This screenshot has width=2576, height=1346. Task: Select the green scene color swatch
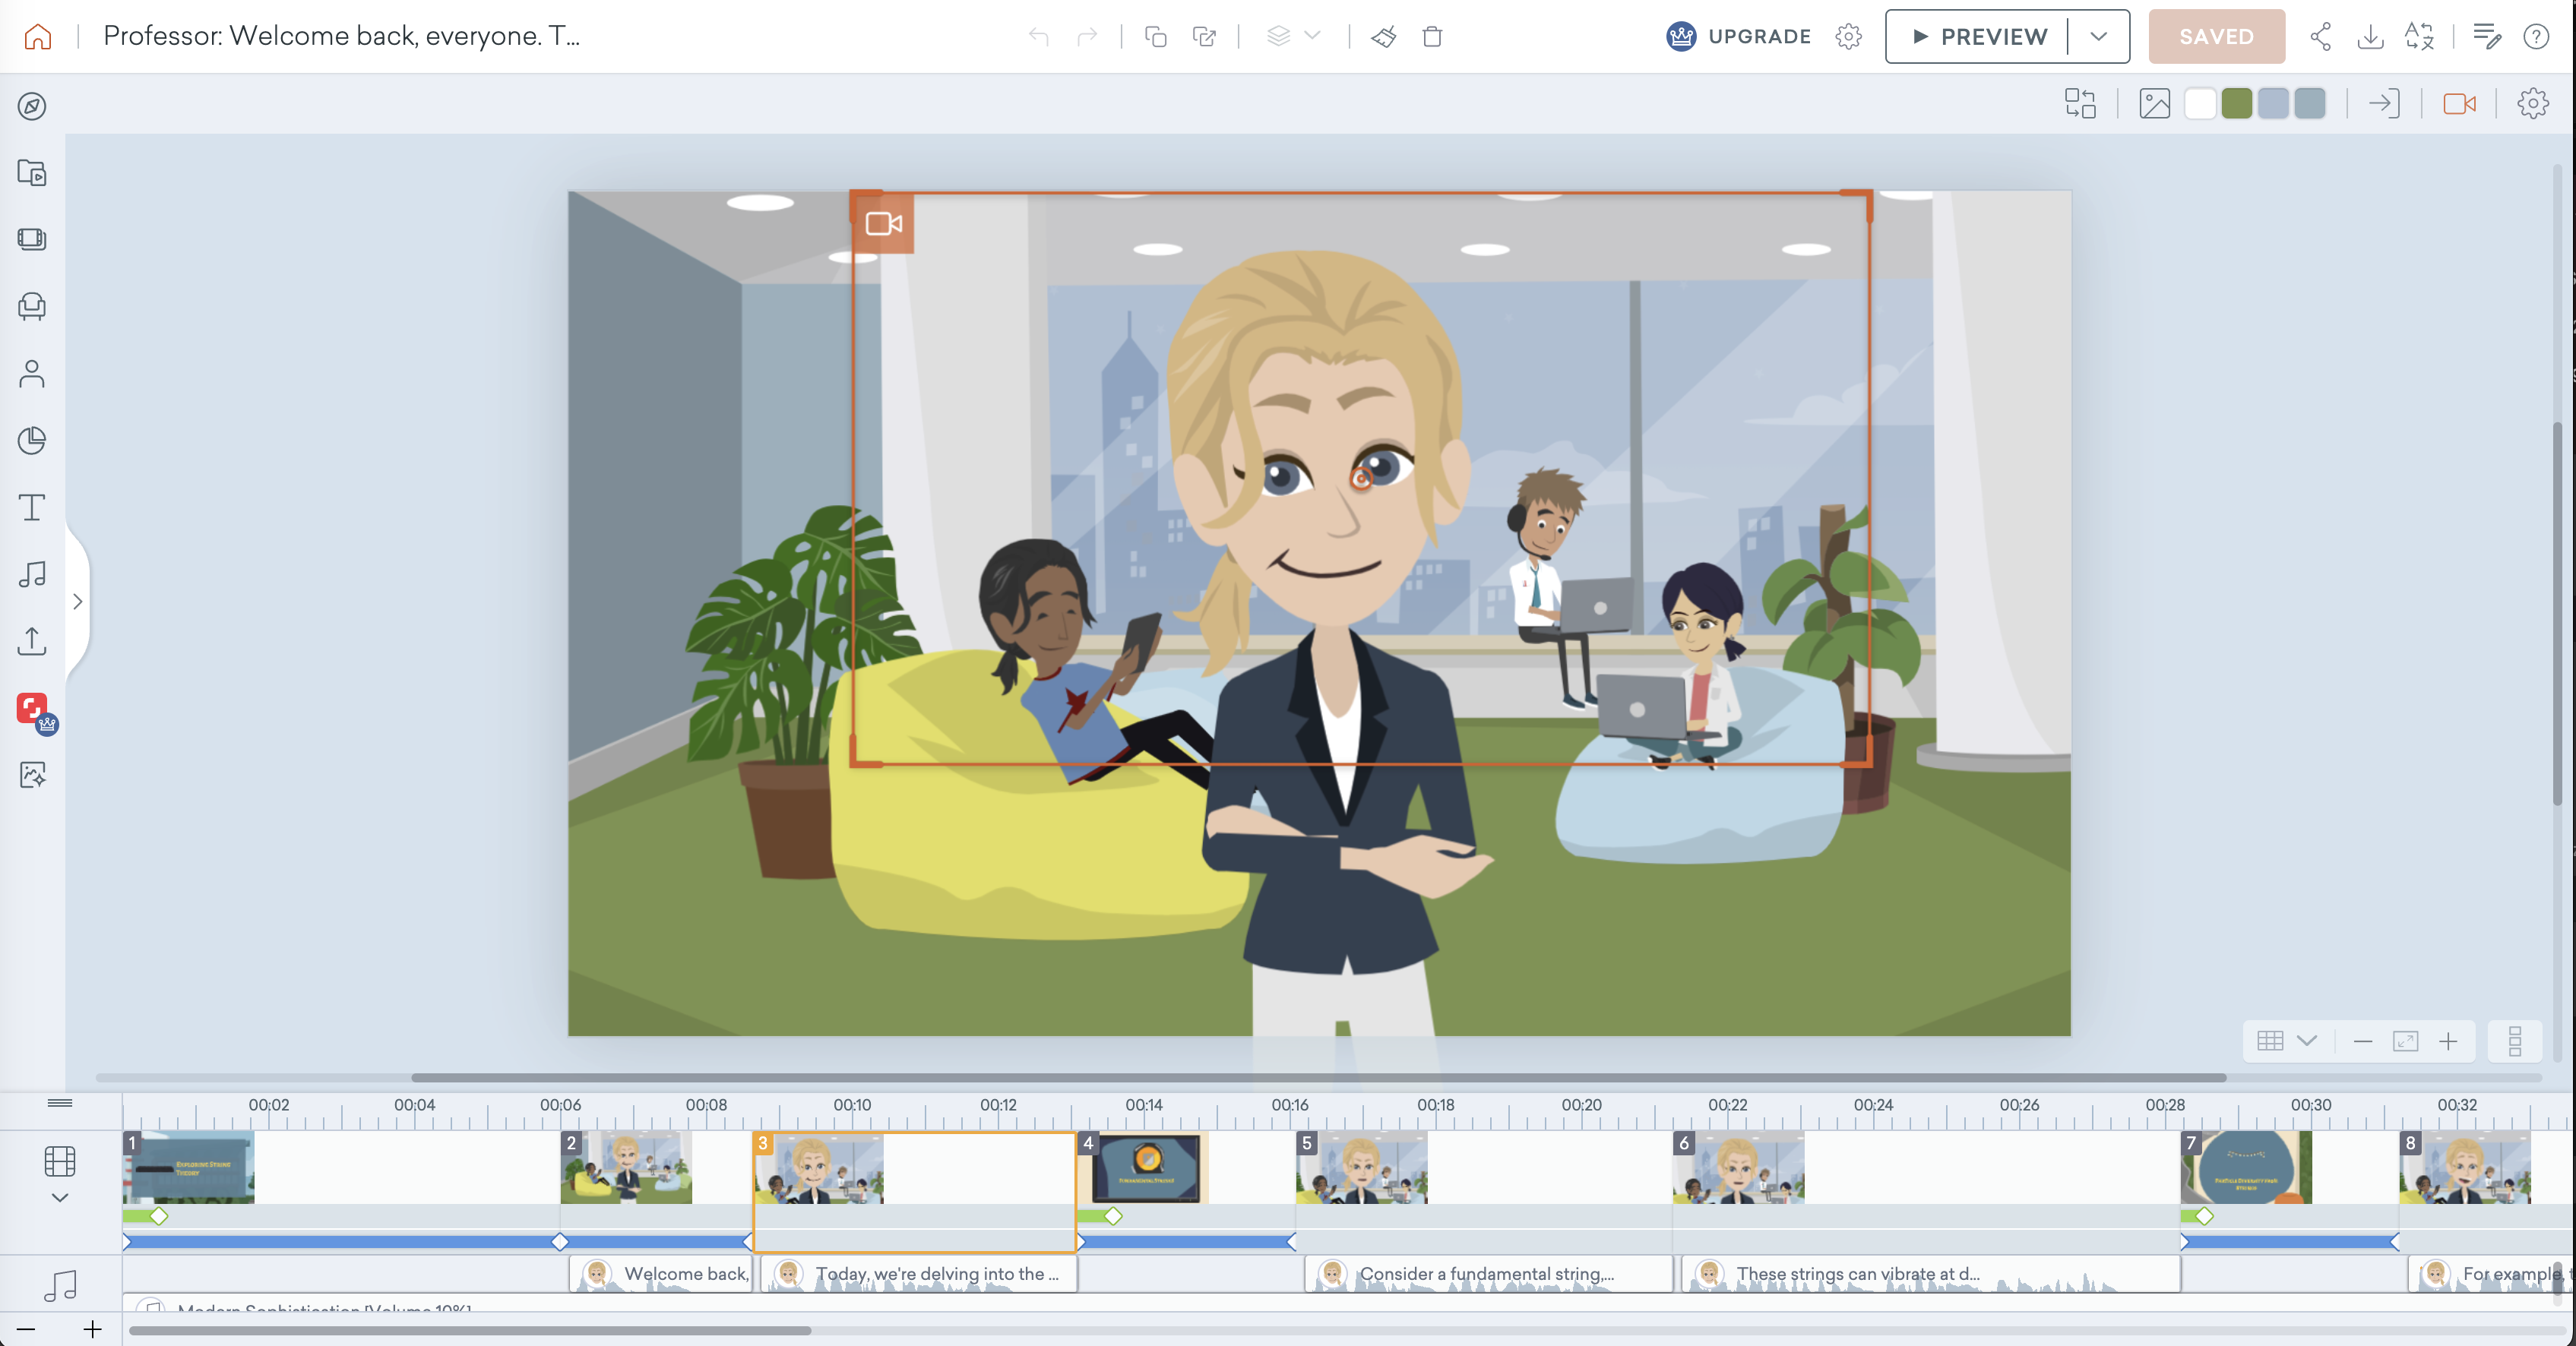2236,104
